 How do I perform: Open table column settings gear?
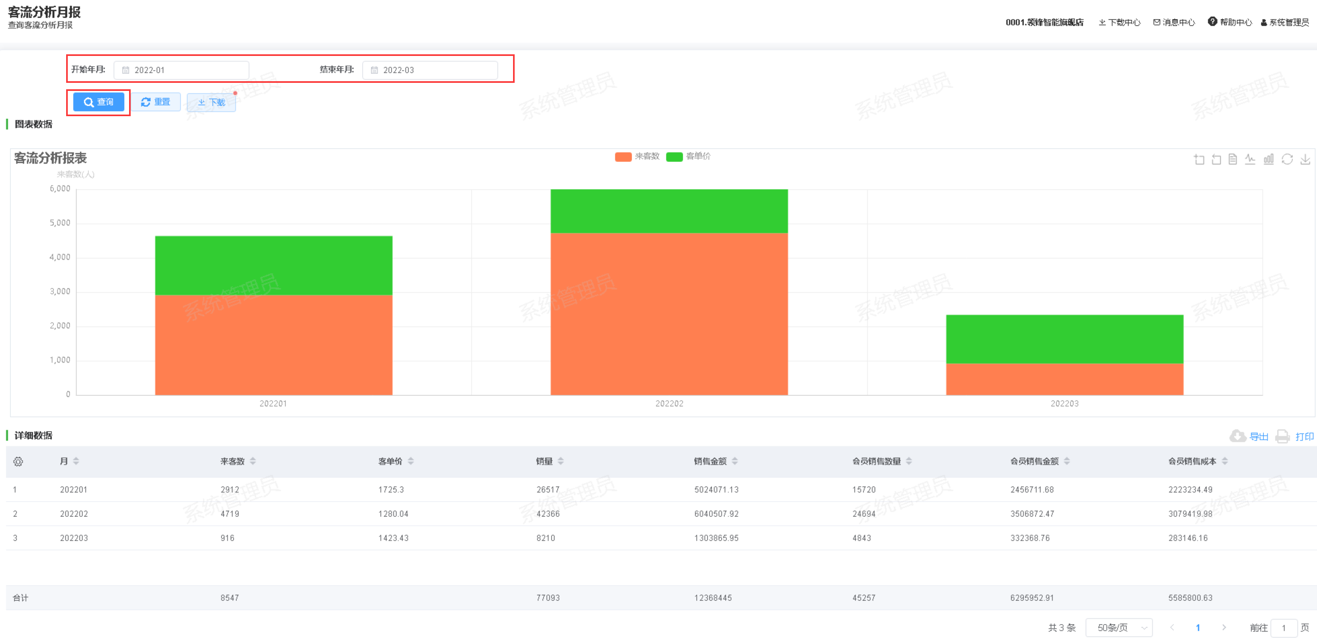pyautogui.click(x=18, y=461)
